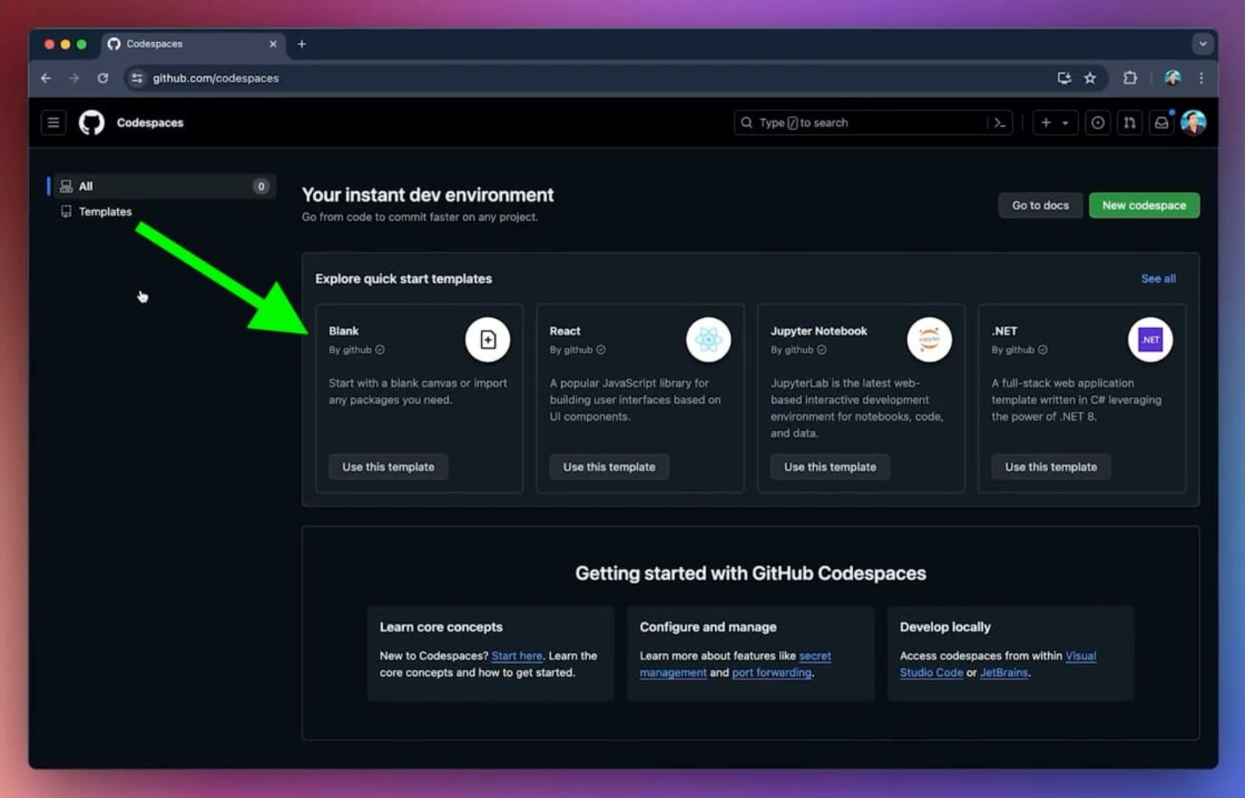Open the Issues icon in the header
The width and height of the screenshot is (1245, 798).
pyautogui.click(x=1097, y=122)
